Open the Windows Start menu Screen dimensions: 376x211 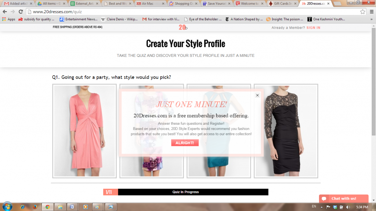tap(7, 207)
